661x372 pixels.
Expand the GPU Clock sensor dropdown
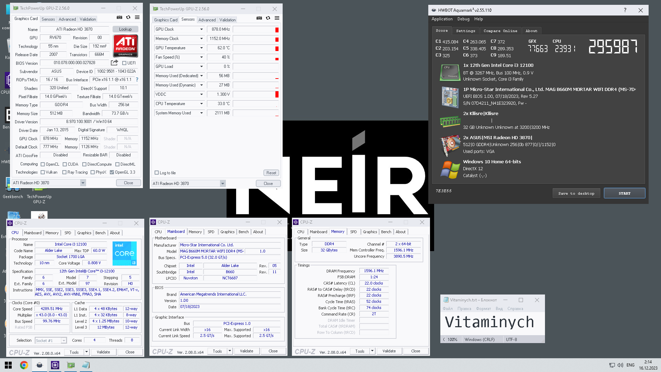click(x=201, y=29)
